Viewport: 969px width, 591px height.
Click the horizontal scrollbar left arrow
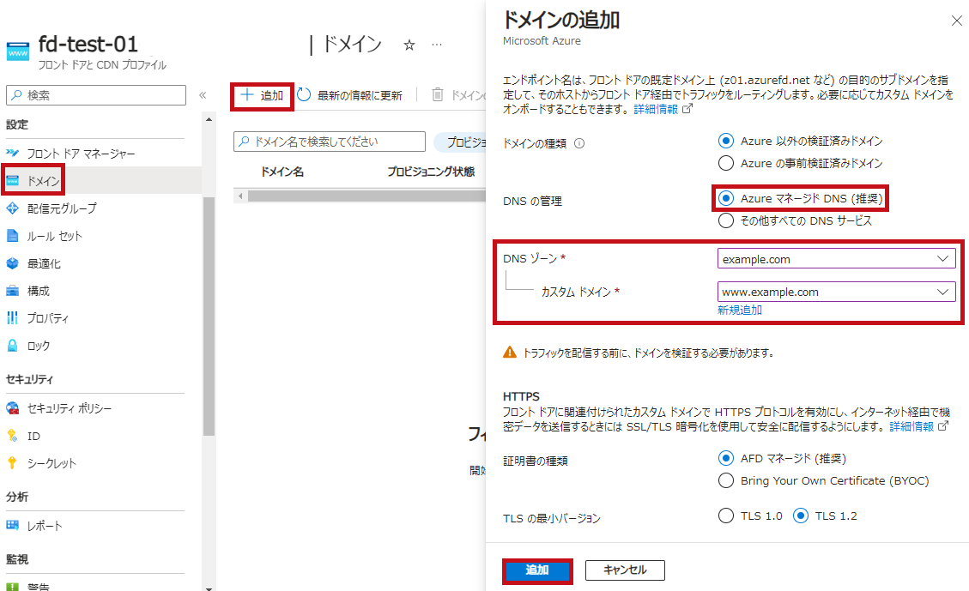pyautogui.click(x=240, y=196)
